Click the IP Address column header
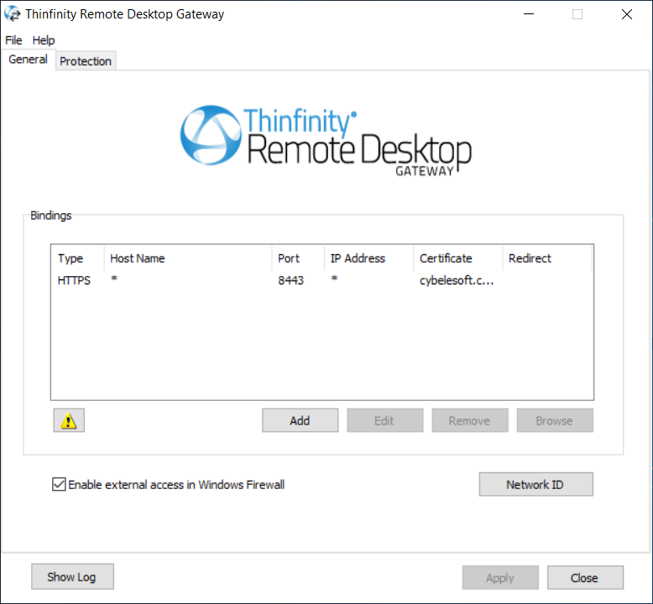653x604 pixels. tap(369, 258)
